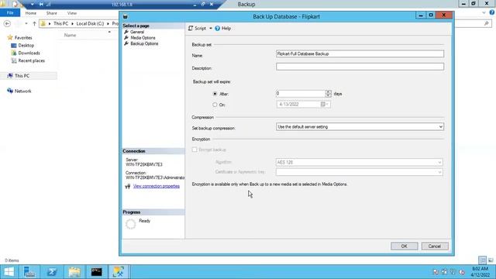Click Cancel in Back Up Database dialog
This screenshot has width=496, height=279.
point(434,246)
